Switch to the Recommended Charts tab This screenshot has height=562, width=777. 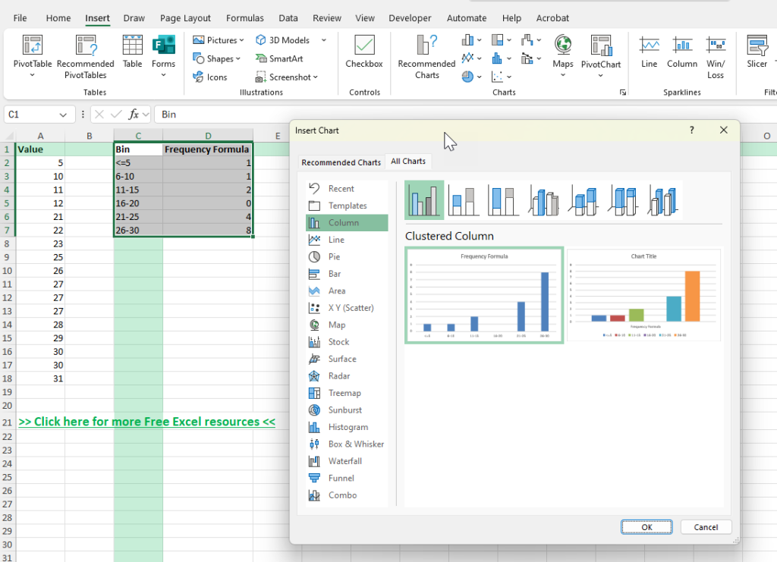click(341, 161)
